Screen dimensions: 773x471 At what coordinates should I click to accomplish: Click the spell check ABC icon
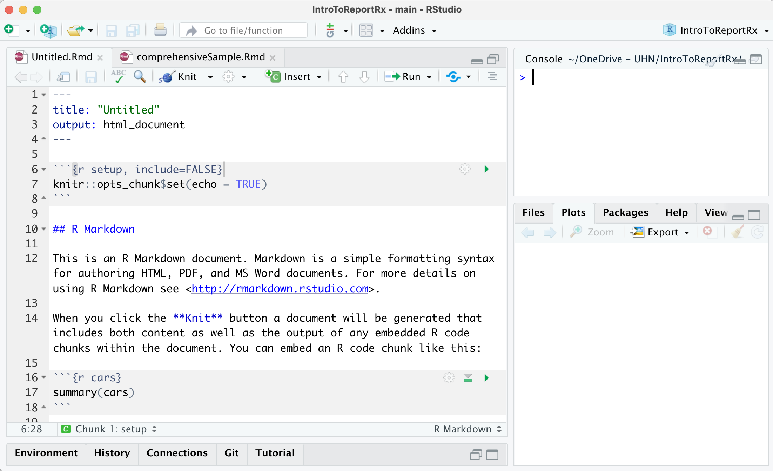pos(119,76)
